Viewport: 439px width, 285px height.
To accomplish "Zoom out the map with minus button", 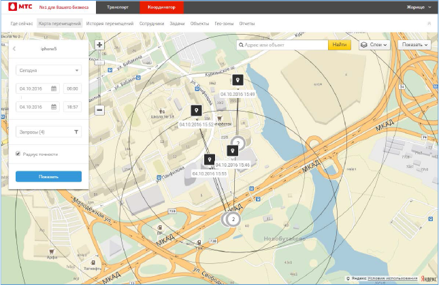I will [x=99, y=110].
